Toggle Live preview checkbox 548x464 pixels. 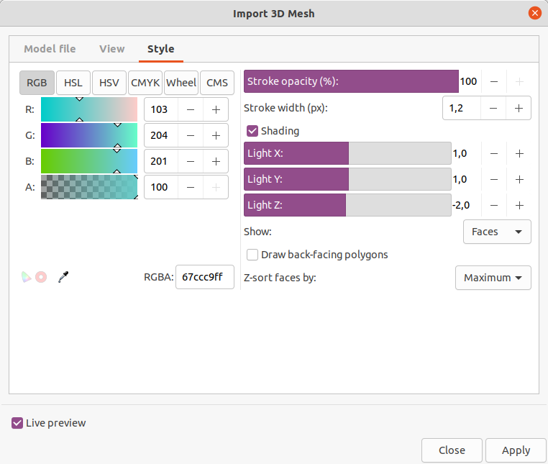(x=17, y=423)
